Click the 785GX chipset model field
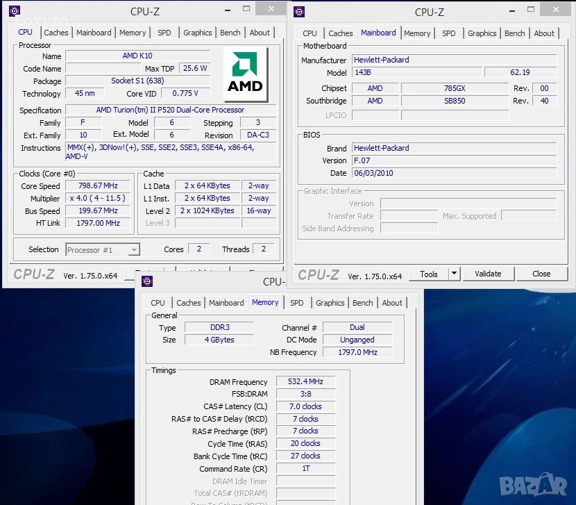 (455, 88)
